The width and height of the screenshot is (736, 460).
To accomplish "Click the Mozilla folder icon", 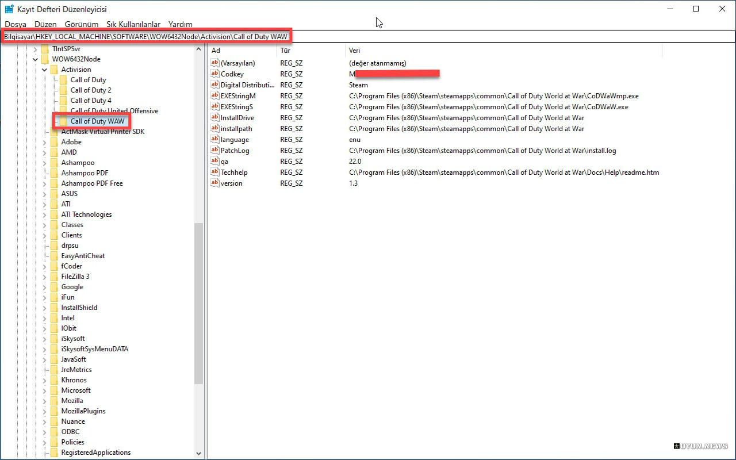I will tap(54, 401).
